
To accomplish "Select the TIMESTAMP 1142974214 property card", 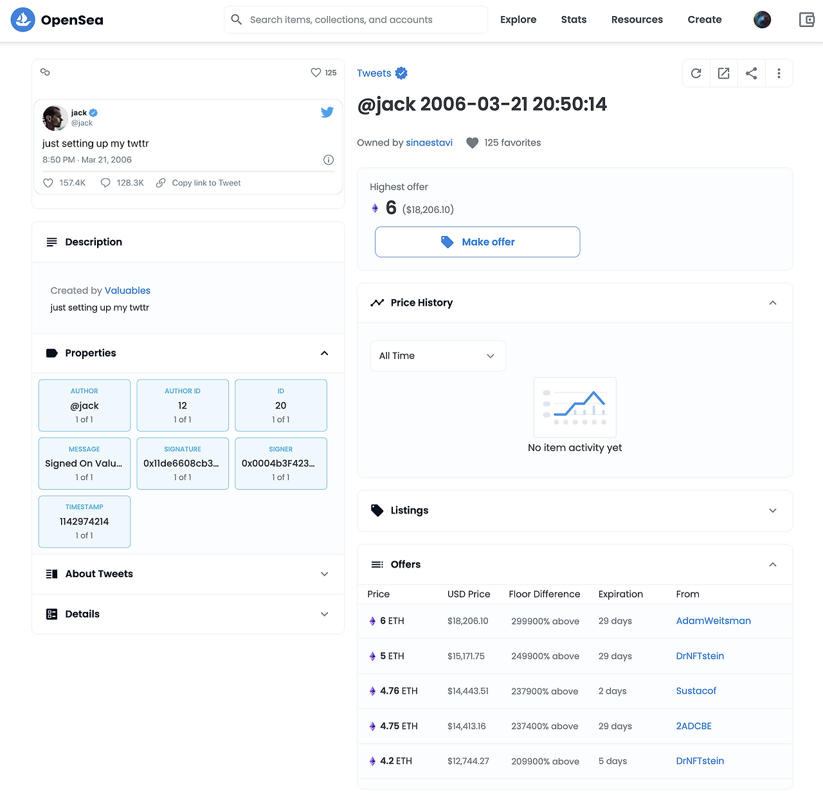I will click(84, 522).
